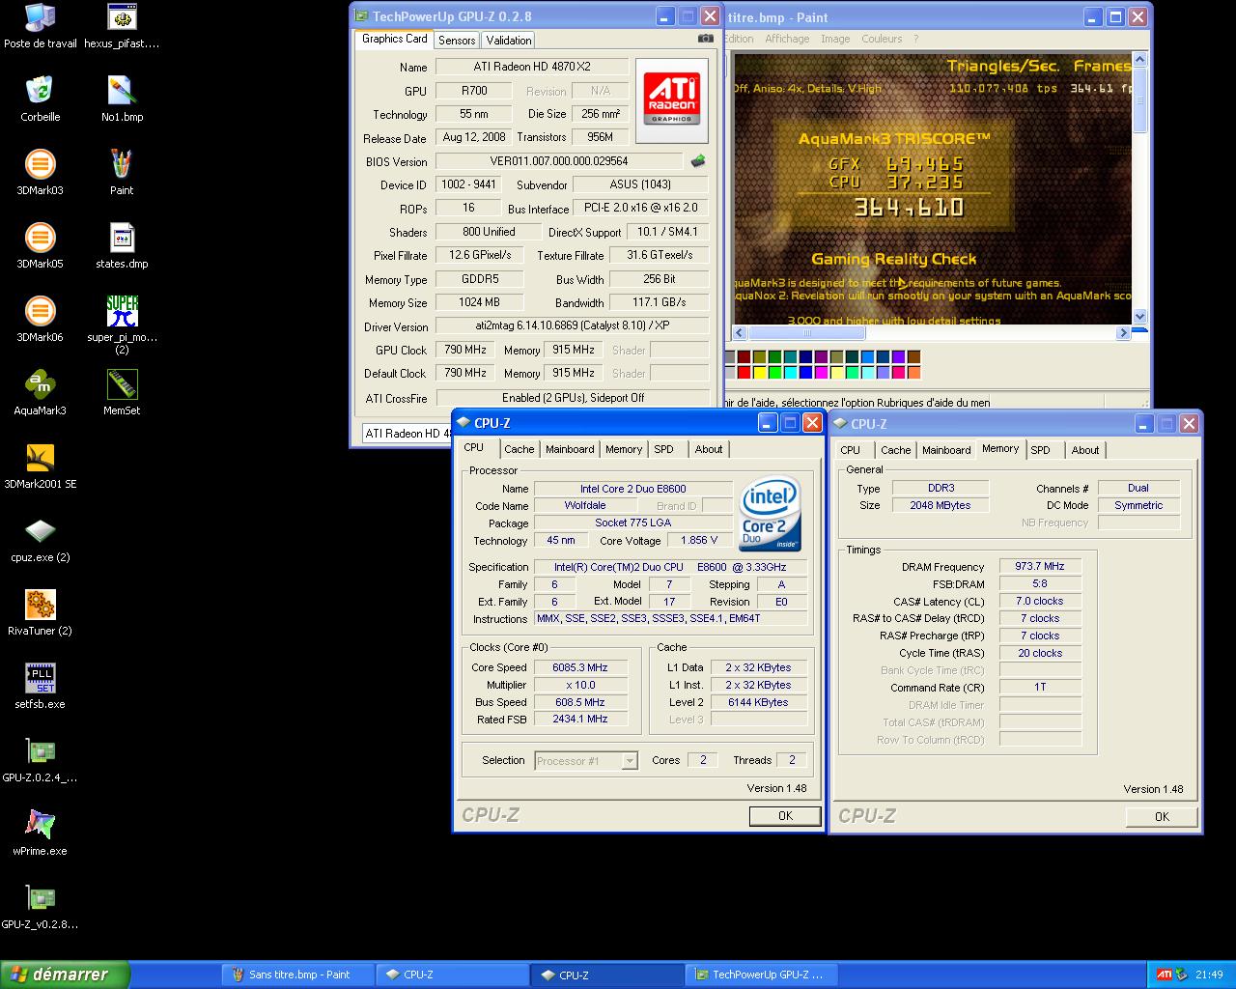Click Paint vertical scrollbar down arrow

coord(1139,316)
